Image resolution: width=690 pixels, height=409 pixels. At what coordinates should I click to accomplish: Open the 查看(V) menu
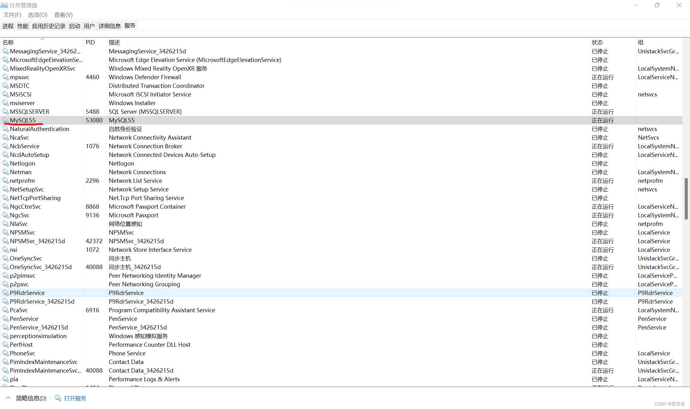coord(63,15)
